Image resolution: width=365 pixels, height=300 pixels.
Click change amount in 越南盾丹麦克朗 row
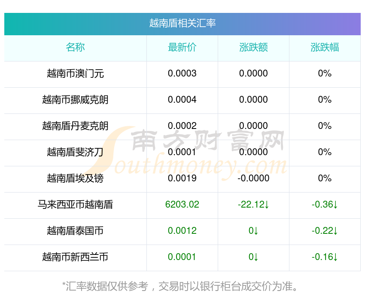(x=253, y=126)
